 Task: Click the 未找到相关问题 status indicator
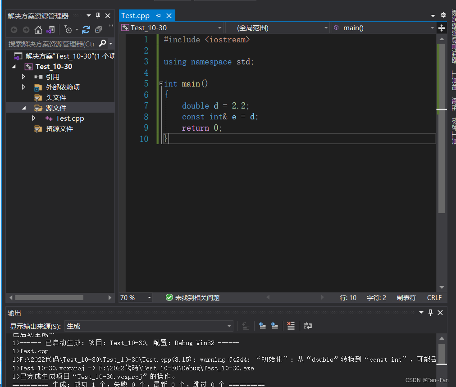(x=192, y=298)
